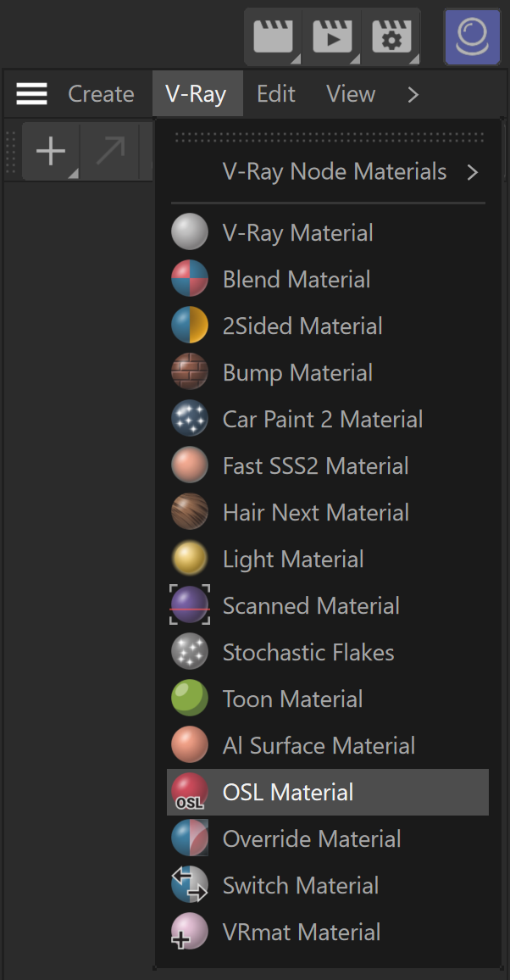Open the View menu

tap(351, 94)
